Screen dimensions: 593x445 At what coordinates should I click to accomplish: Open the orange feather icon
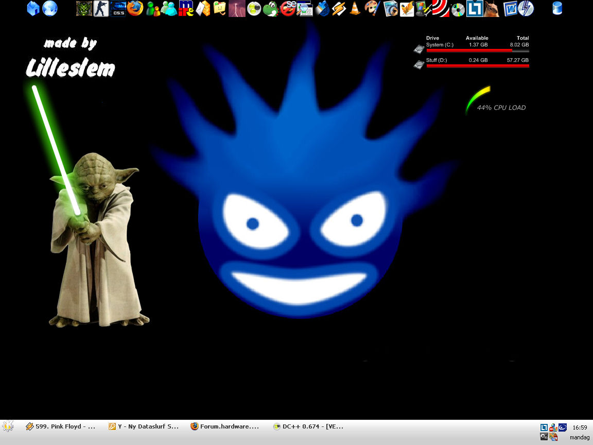[x=407, y=8]
